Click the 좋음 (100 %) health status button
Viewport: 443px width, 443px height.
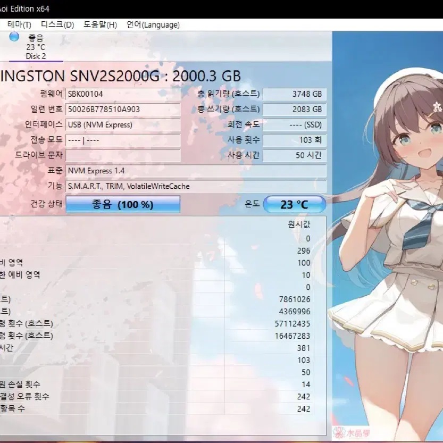(x=123, y=204)
